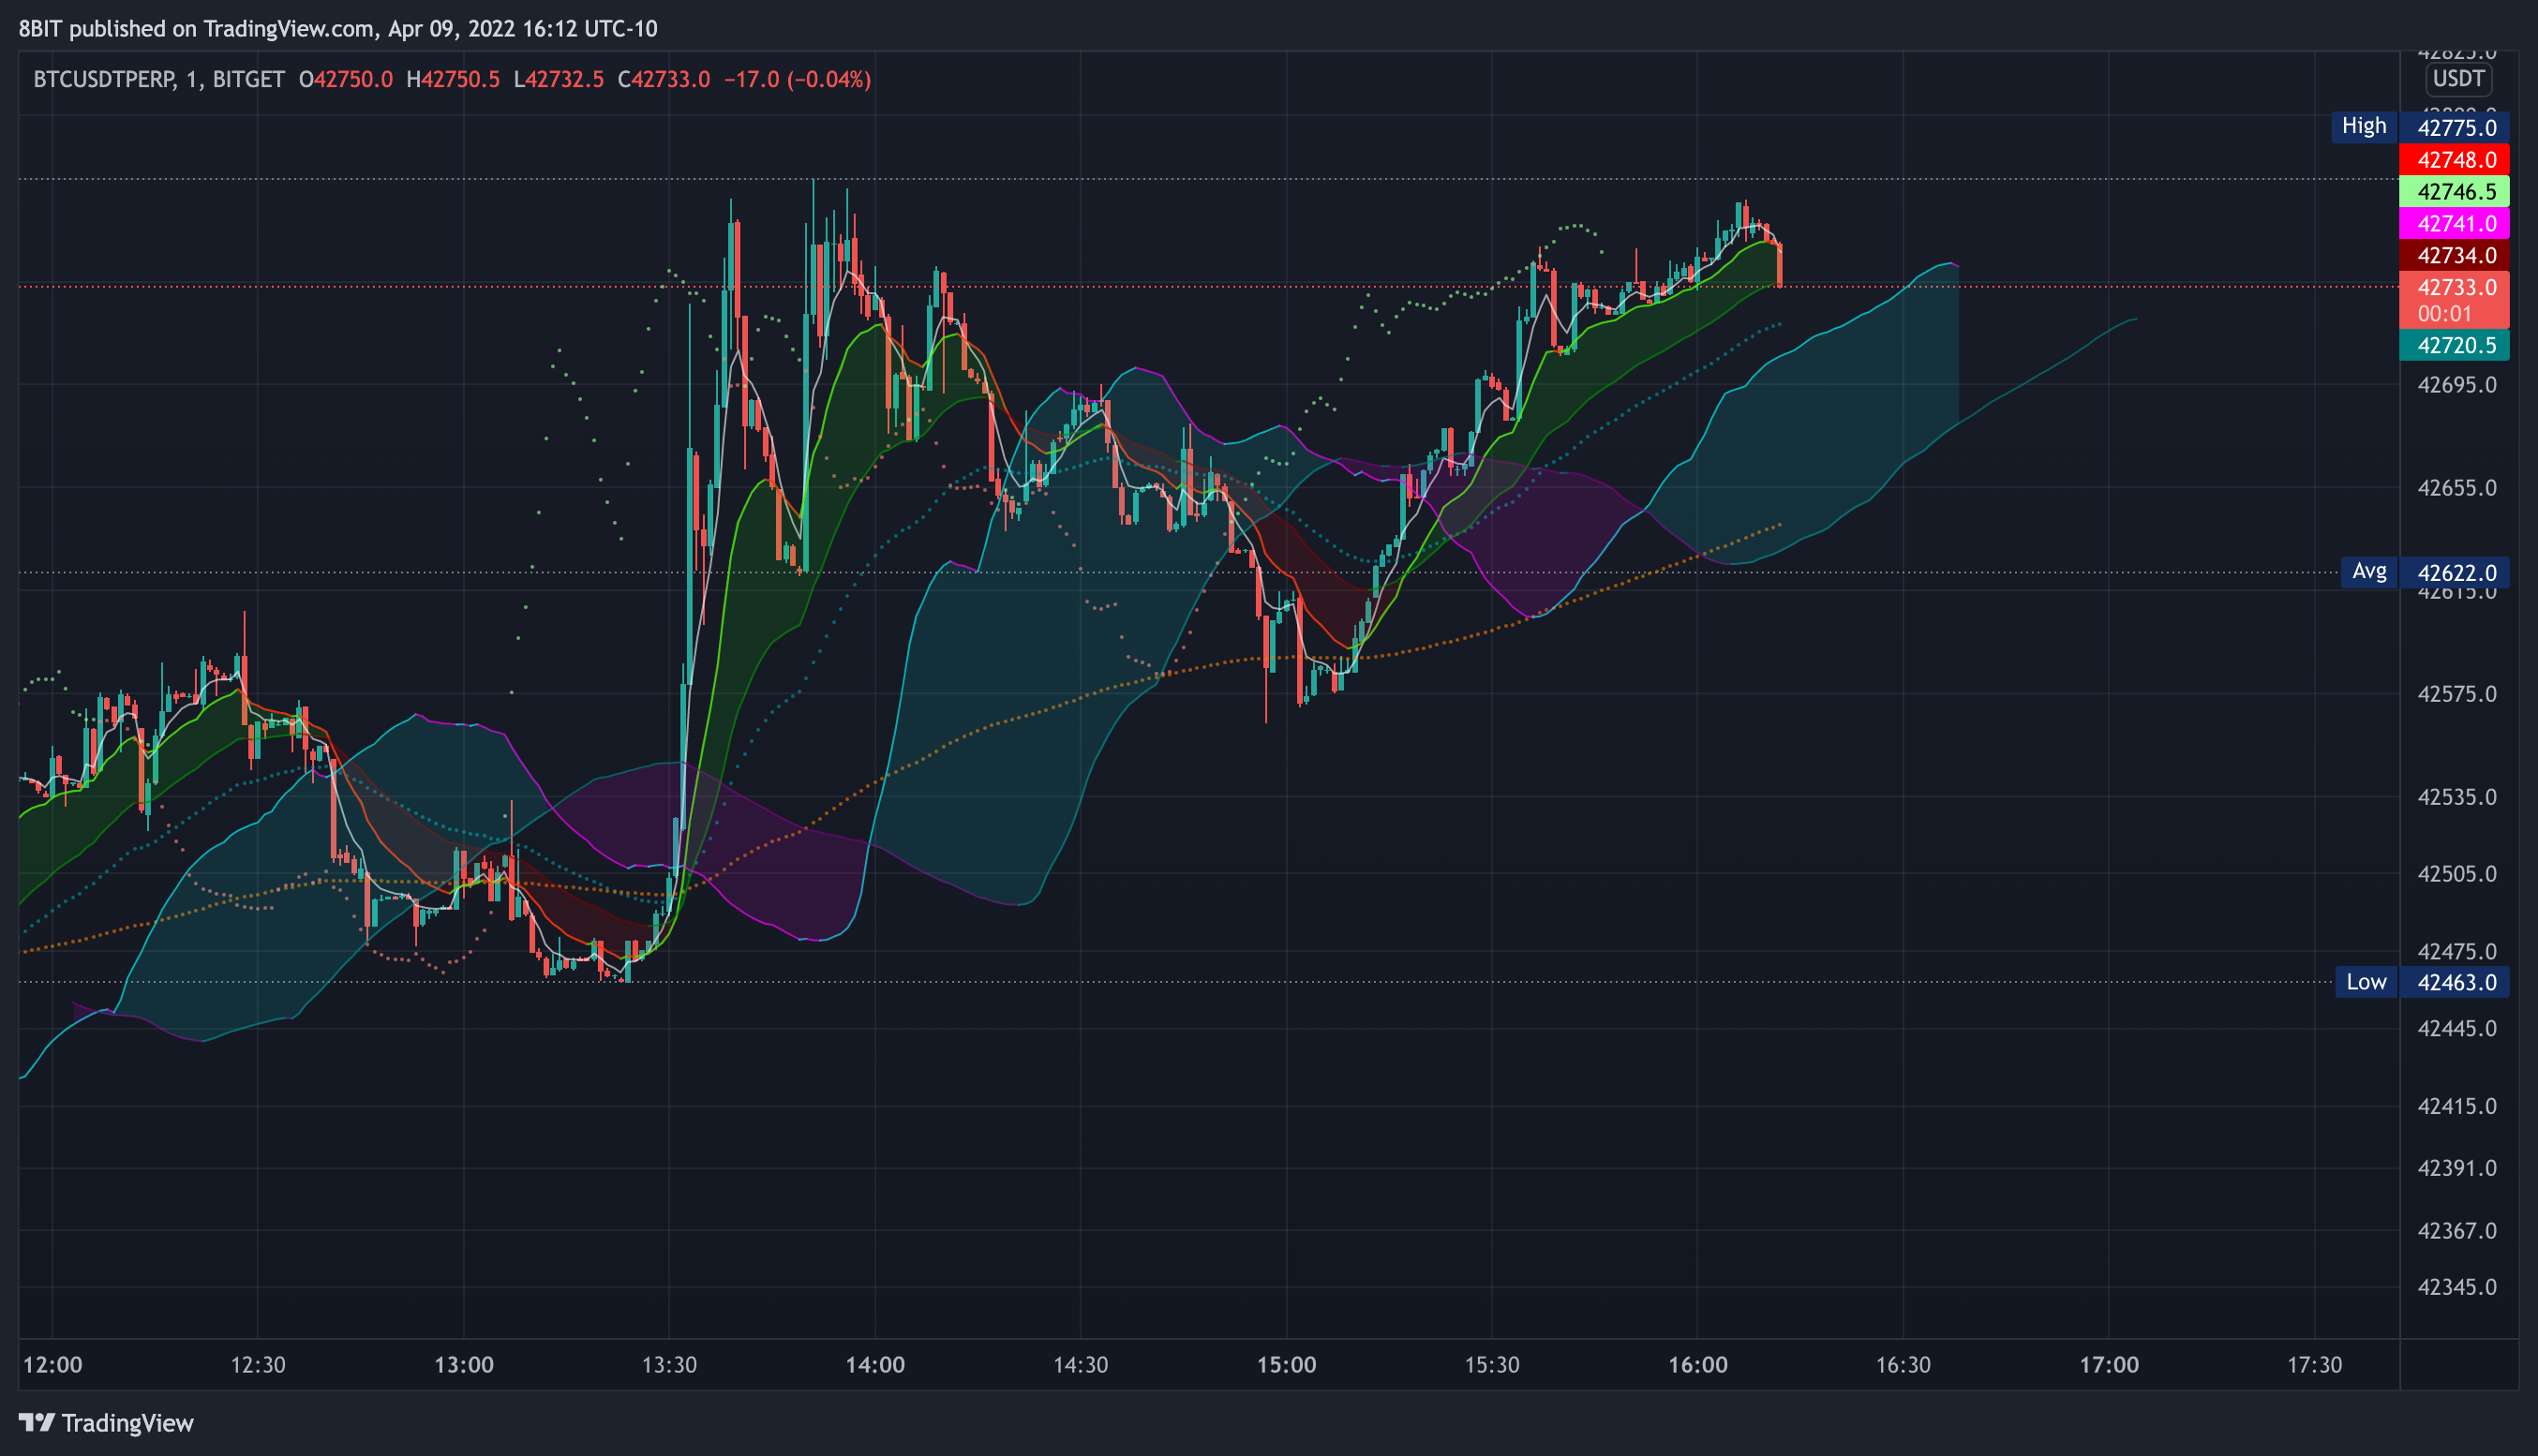Click the Avg price line label
This screenshot has height=1456, width=2538.
[2368, 572]
